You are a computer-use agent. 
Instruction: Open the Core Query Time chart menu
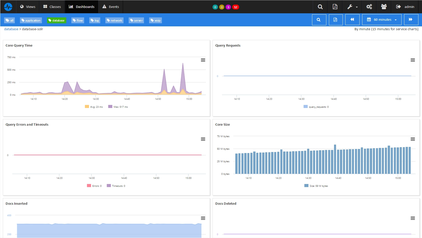203,60
